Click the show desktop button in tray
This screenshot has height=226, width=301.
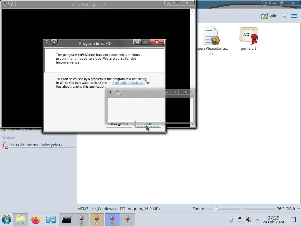point(293,220)
